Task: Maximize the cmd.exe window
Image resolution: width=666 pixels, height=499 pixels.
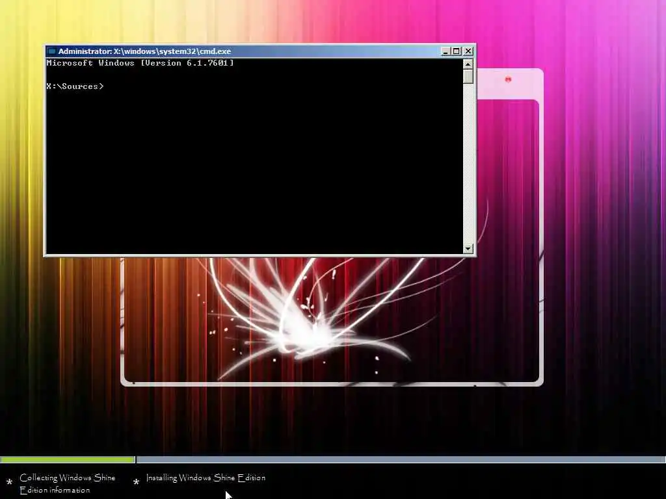Action: pyautogui.click(x=457, y=51)
